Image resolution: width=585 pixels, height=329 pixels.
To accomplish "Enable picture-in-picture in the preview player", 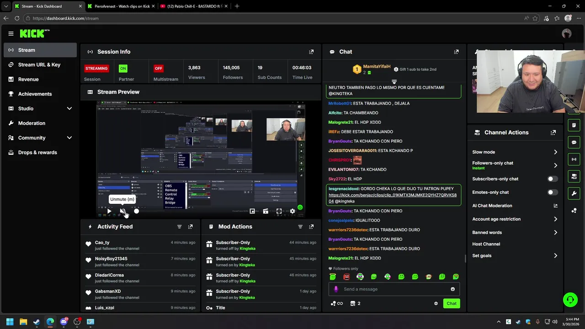I will (x=252, y=211).
